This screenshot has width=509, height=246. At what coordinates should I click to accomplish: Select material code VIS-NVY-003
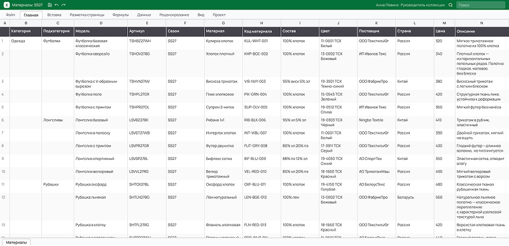point(261,83)
